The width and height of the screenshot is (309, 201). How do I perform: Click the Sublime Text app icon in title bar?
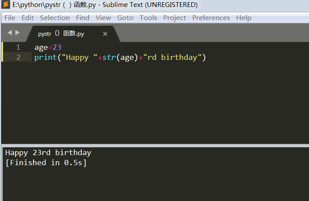[6, 5]
